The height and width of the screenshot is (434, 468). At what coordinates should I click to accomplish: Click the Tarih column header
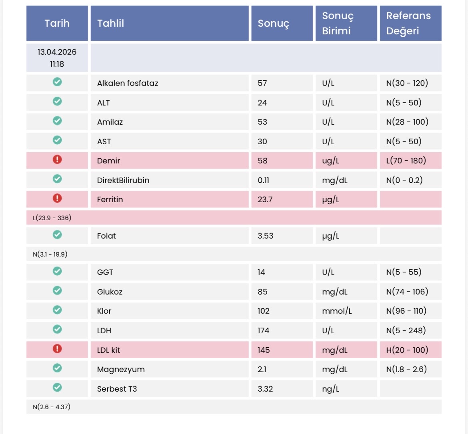(x=57, y=23)
